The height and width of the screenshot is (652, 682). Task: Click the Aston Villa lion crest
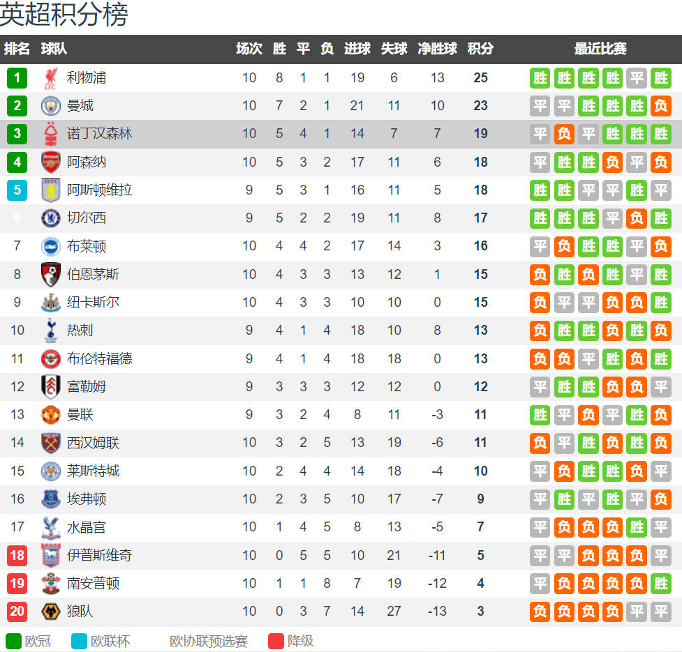coord(51,190)
